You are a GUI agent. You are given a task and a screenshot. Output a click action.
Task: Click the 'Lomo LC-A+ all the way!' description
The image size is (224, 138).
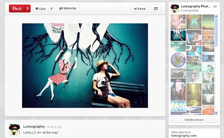tap(41, 132)
